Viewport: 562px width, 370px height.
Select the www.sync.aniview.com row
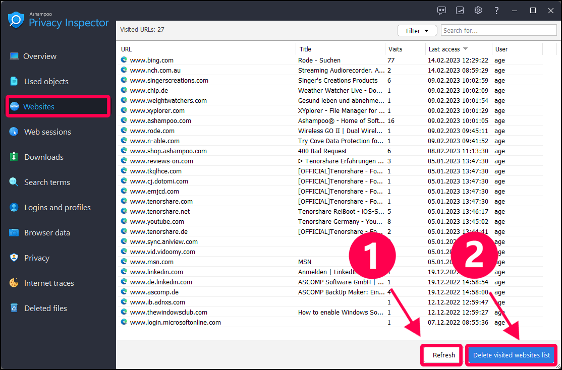(329, 241)
